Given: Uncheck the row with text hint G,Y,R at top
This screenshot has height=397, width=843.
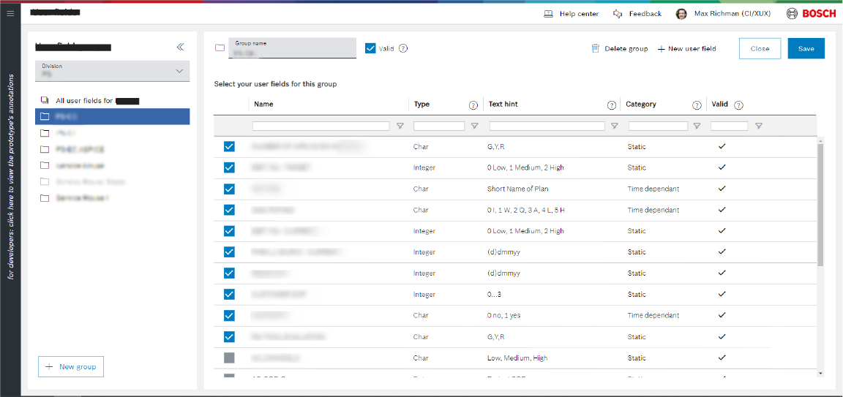Looking at the screenshot, I should (x=229, y=147).
